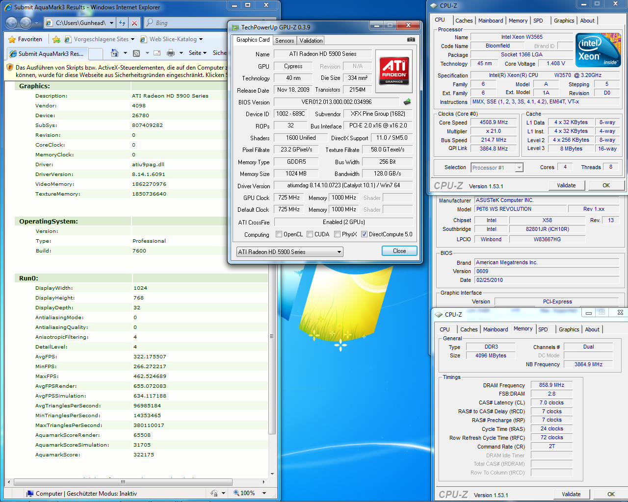The height and width of the screenshot is (502, 628).
Task: Open the security status dropdown in IE status bar
Action: [x=223, y=493]
